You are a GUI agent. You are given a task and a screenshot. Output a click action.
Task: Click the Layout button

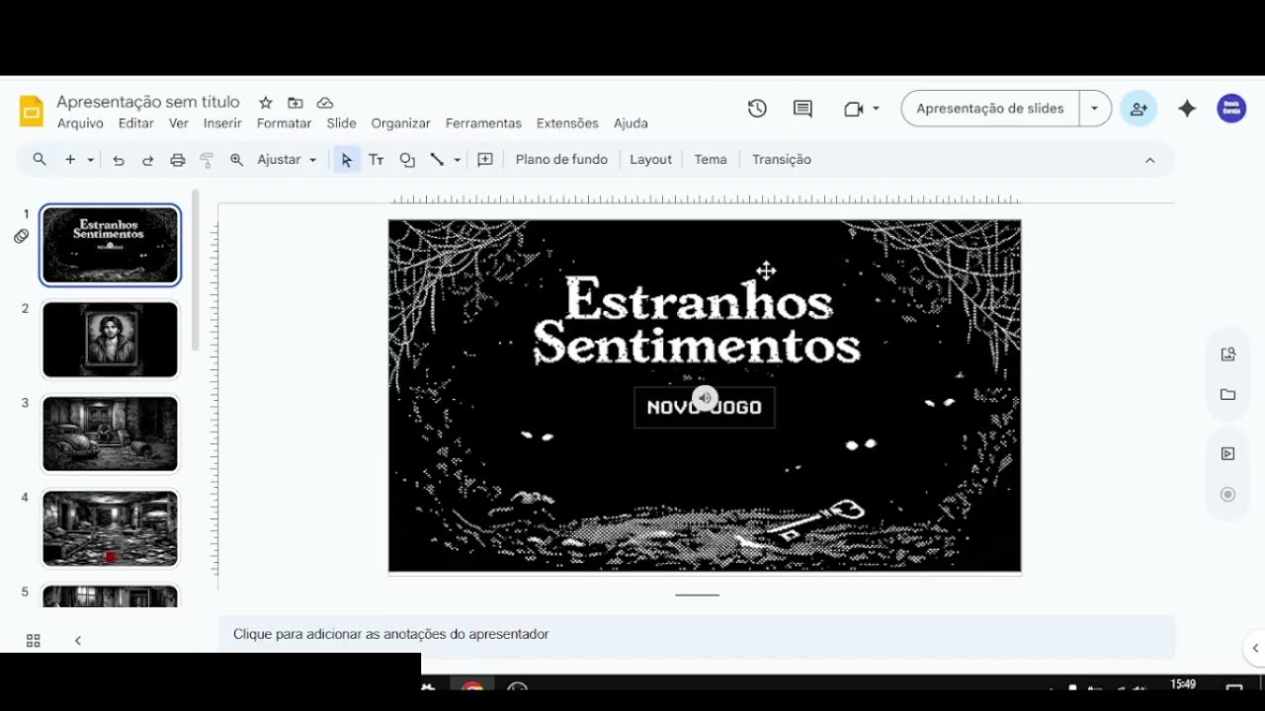(650, 159)
